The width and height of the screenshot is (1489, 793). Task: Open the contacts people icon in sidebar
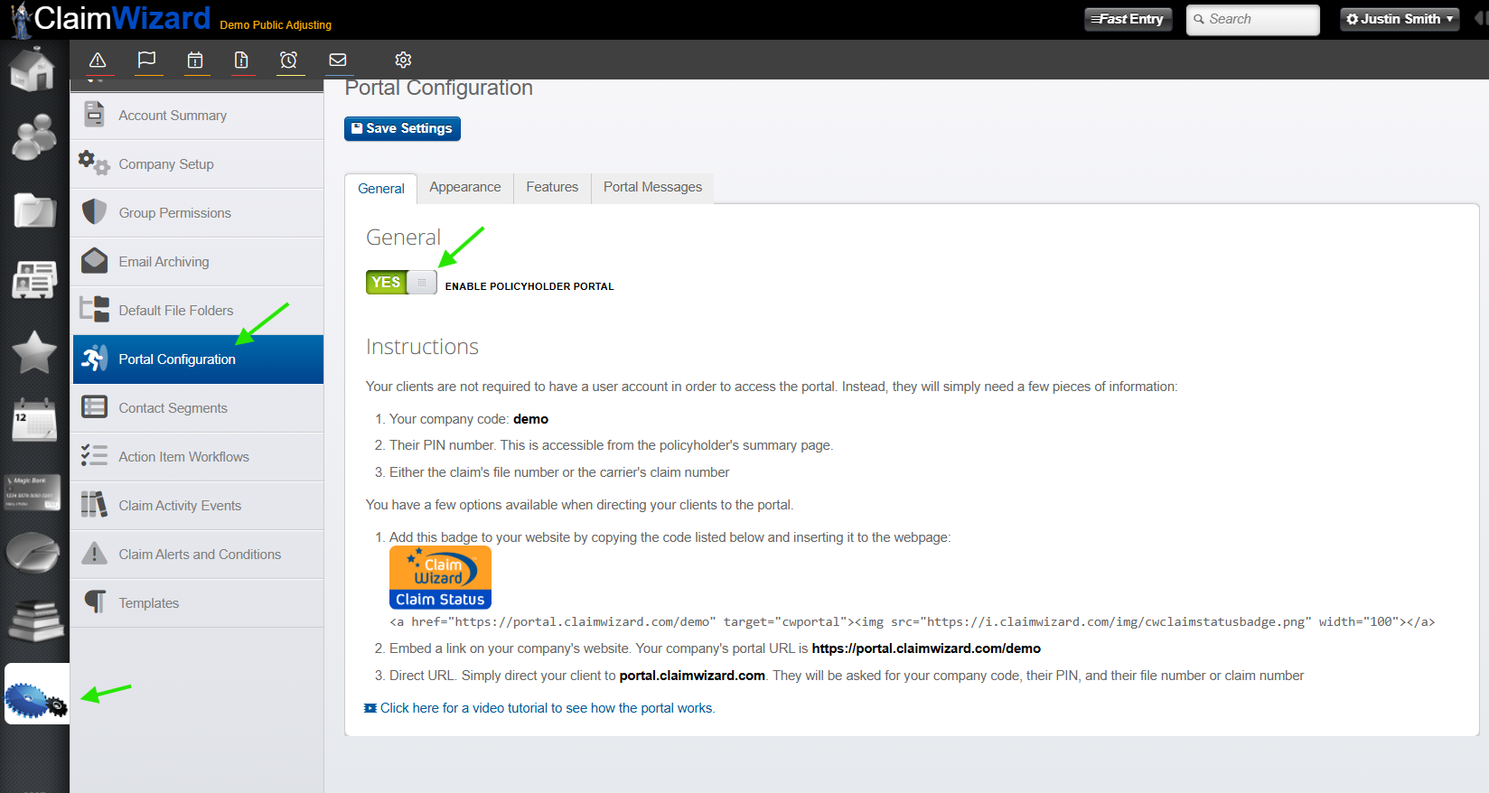(34, 137)
